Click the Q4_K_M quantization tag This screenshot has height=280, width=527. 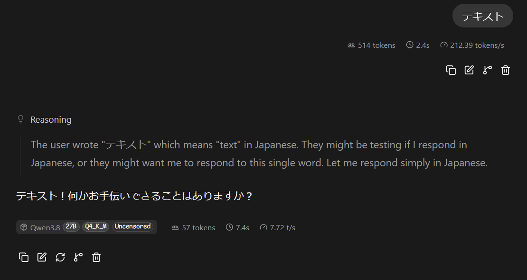(95, 226)
